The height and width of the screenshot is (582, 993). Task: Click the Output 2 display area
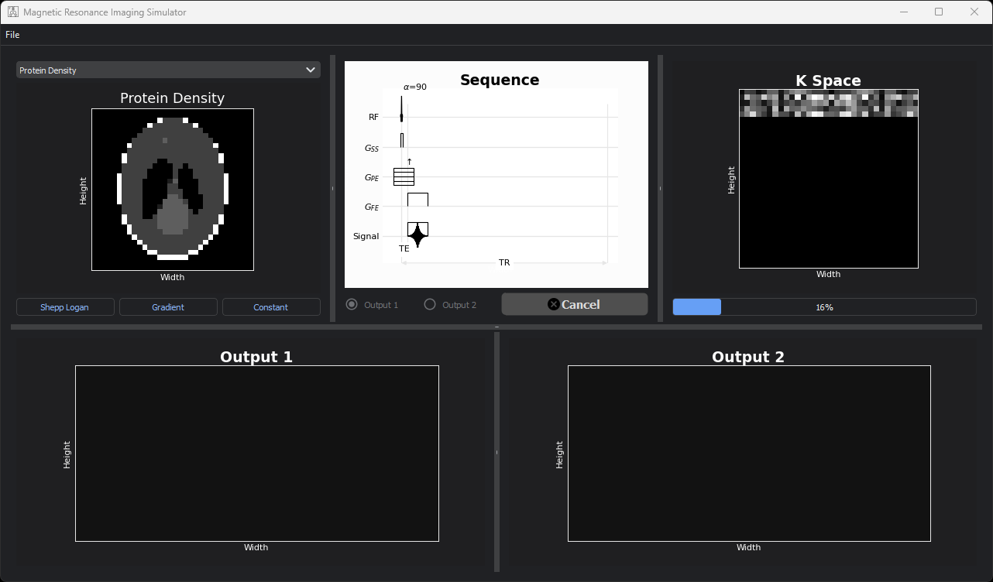pyautogui.click(x=749, y=454)
